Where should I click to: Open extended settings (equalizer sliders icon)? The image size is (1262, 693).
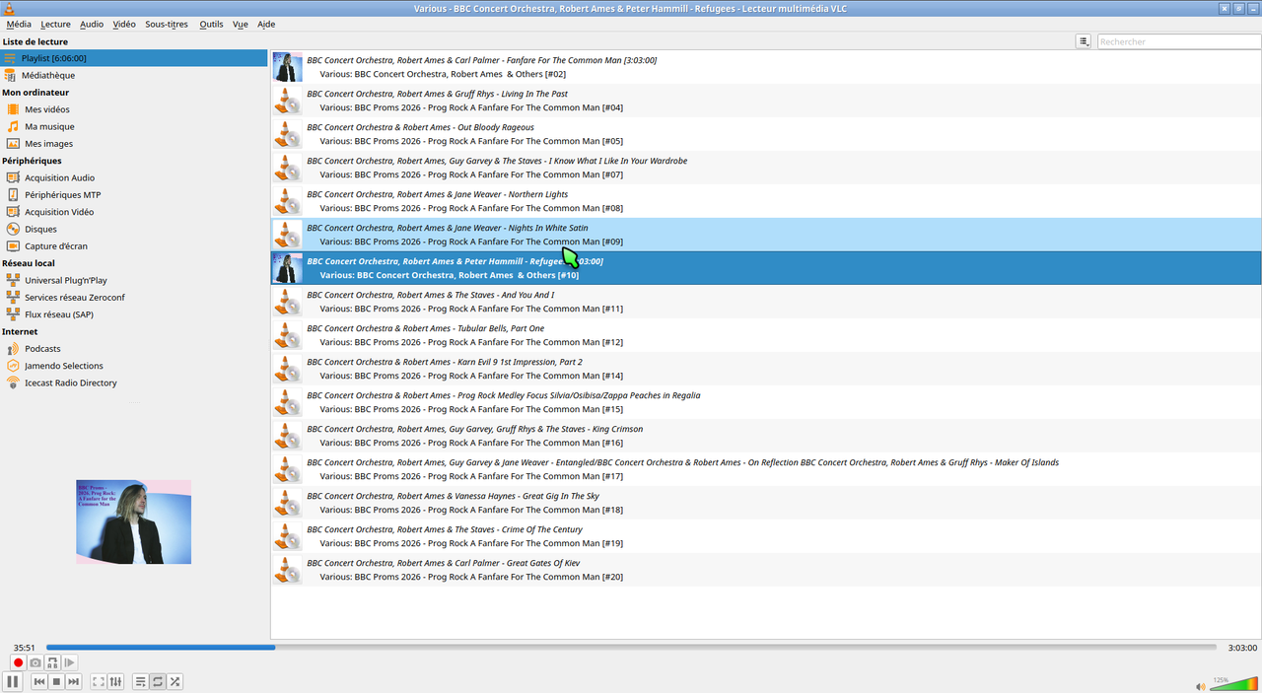(x=115, y=681)
